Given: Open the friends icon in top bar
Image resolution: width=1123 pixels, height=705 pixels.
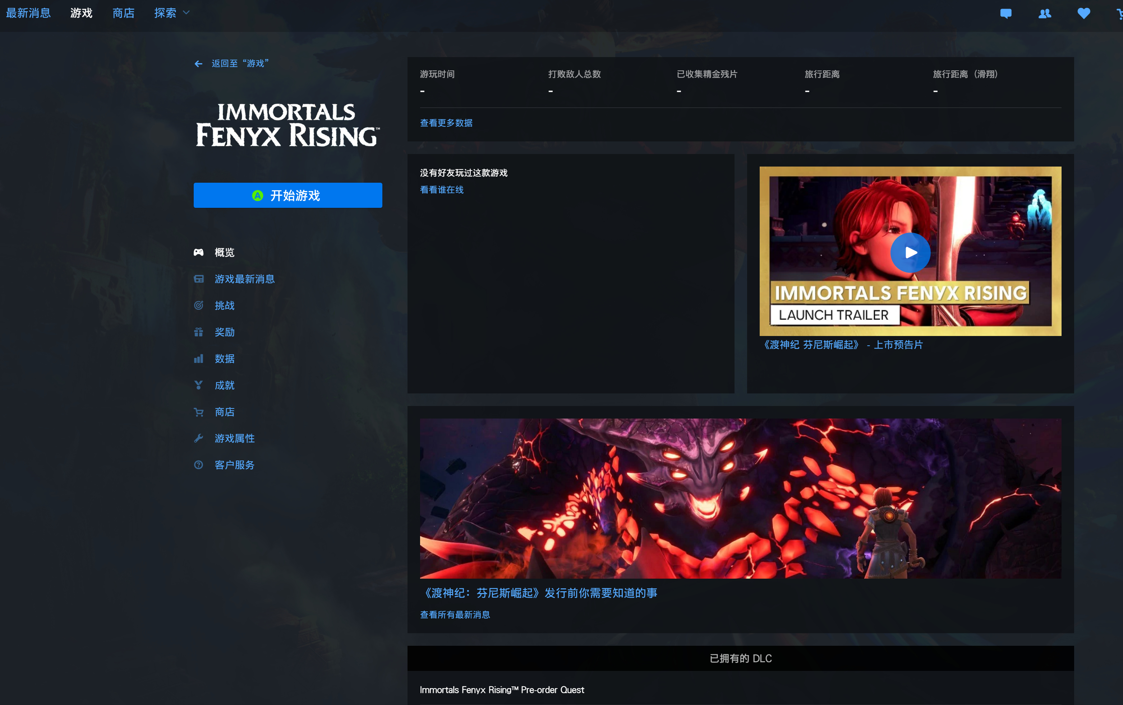Looking at the screenshot, I should click(x=1045, y=14).
